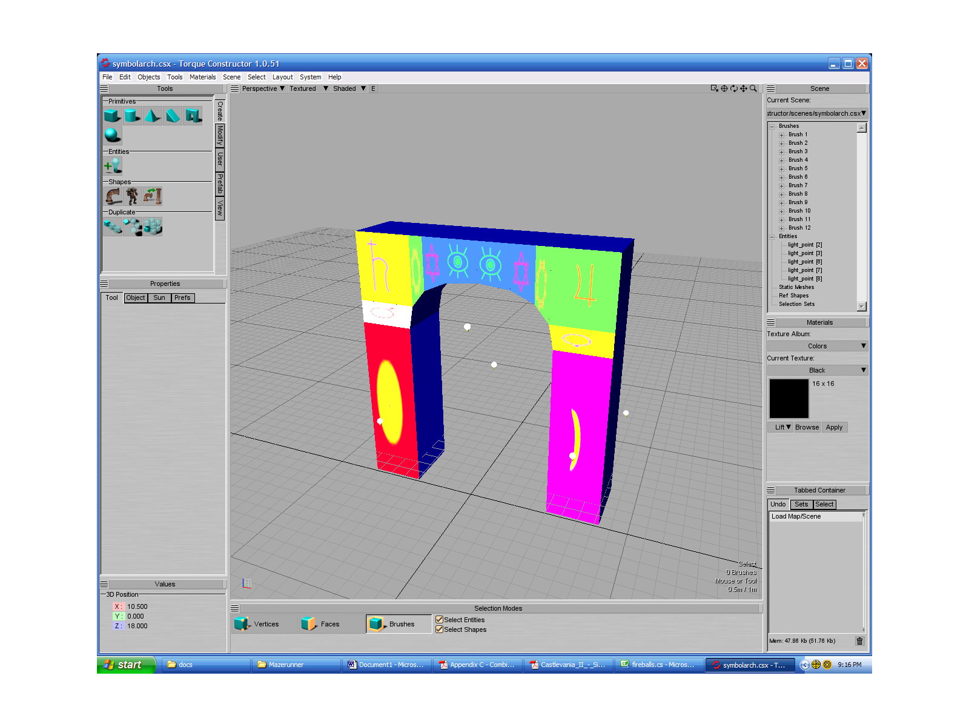Click the viewport zoom magnifier icon
The height and width of the screenshot is (727, 969).
click(x=753, y=88)
